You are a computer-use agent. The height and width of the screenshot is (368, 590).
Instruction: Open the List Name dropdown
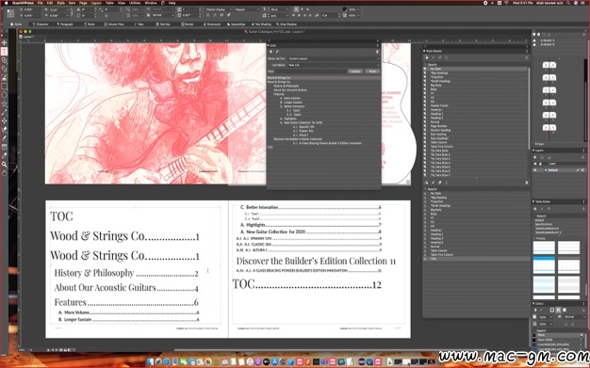(334, 65)
